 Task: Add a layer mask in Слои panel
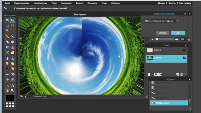click(x=156, y=74)
